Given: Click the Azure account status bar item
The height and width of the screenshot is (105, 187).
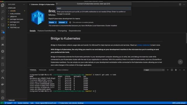Looking at the screenshot, I should (46, 103).
